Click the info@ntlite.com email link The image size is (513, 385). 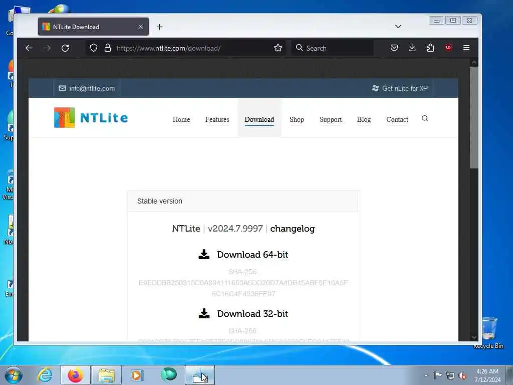pyautogui.click(x=87, y=88)
